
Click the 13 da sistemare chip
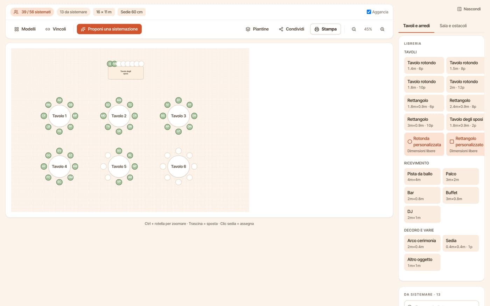(x=73, y=12)
